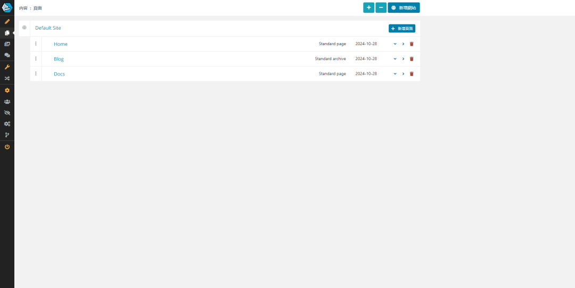The image size is (575, 288).
Task: Click the down chevron on Blog row
Action: 395,58
